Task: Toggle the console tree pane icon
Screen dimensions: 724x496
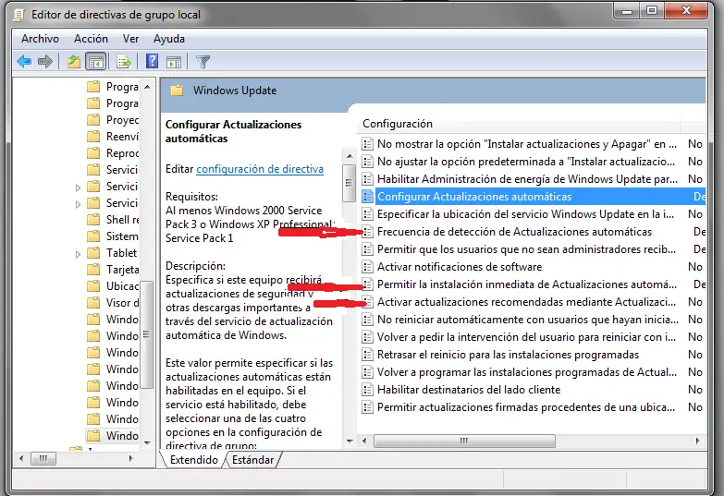Action: coord(96,61)
